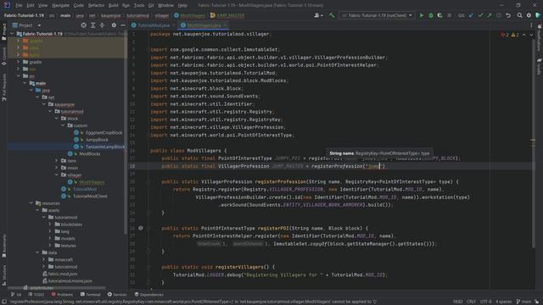
Task: Open the Problems tool window
Action: click(62, 295)
